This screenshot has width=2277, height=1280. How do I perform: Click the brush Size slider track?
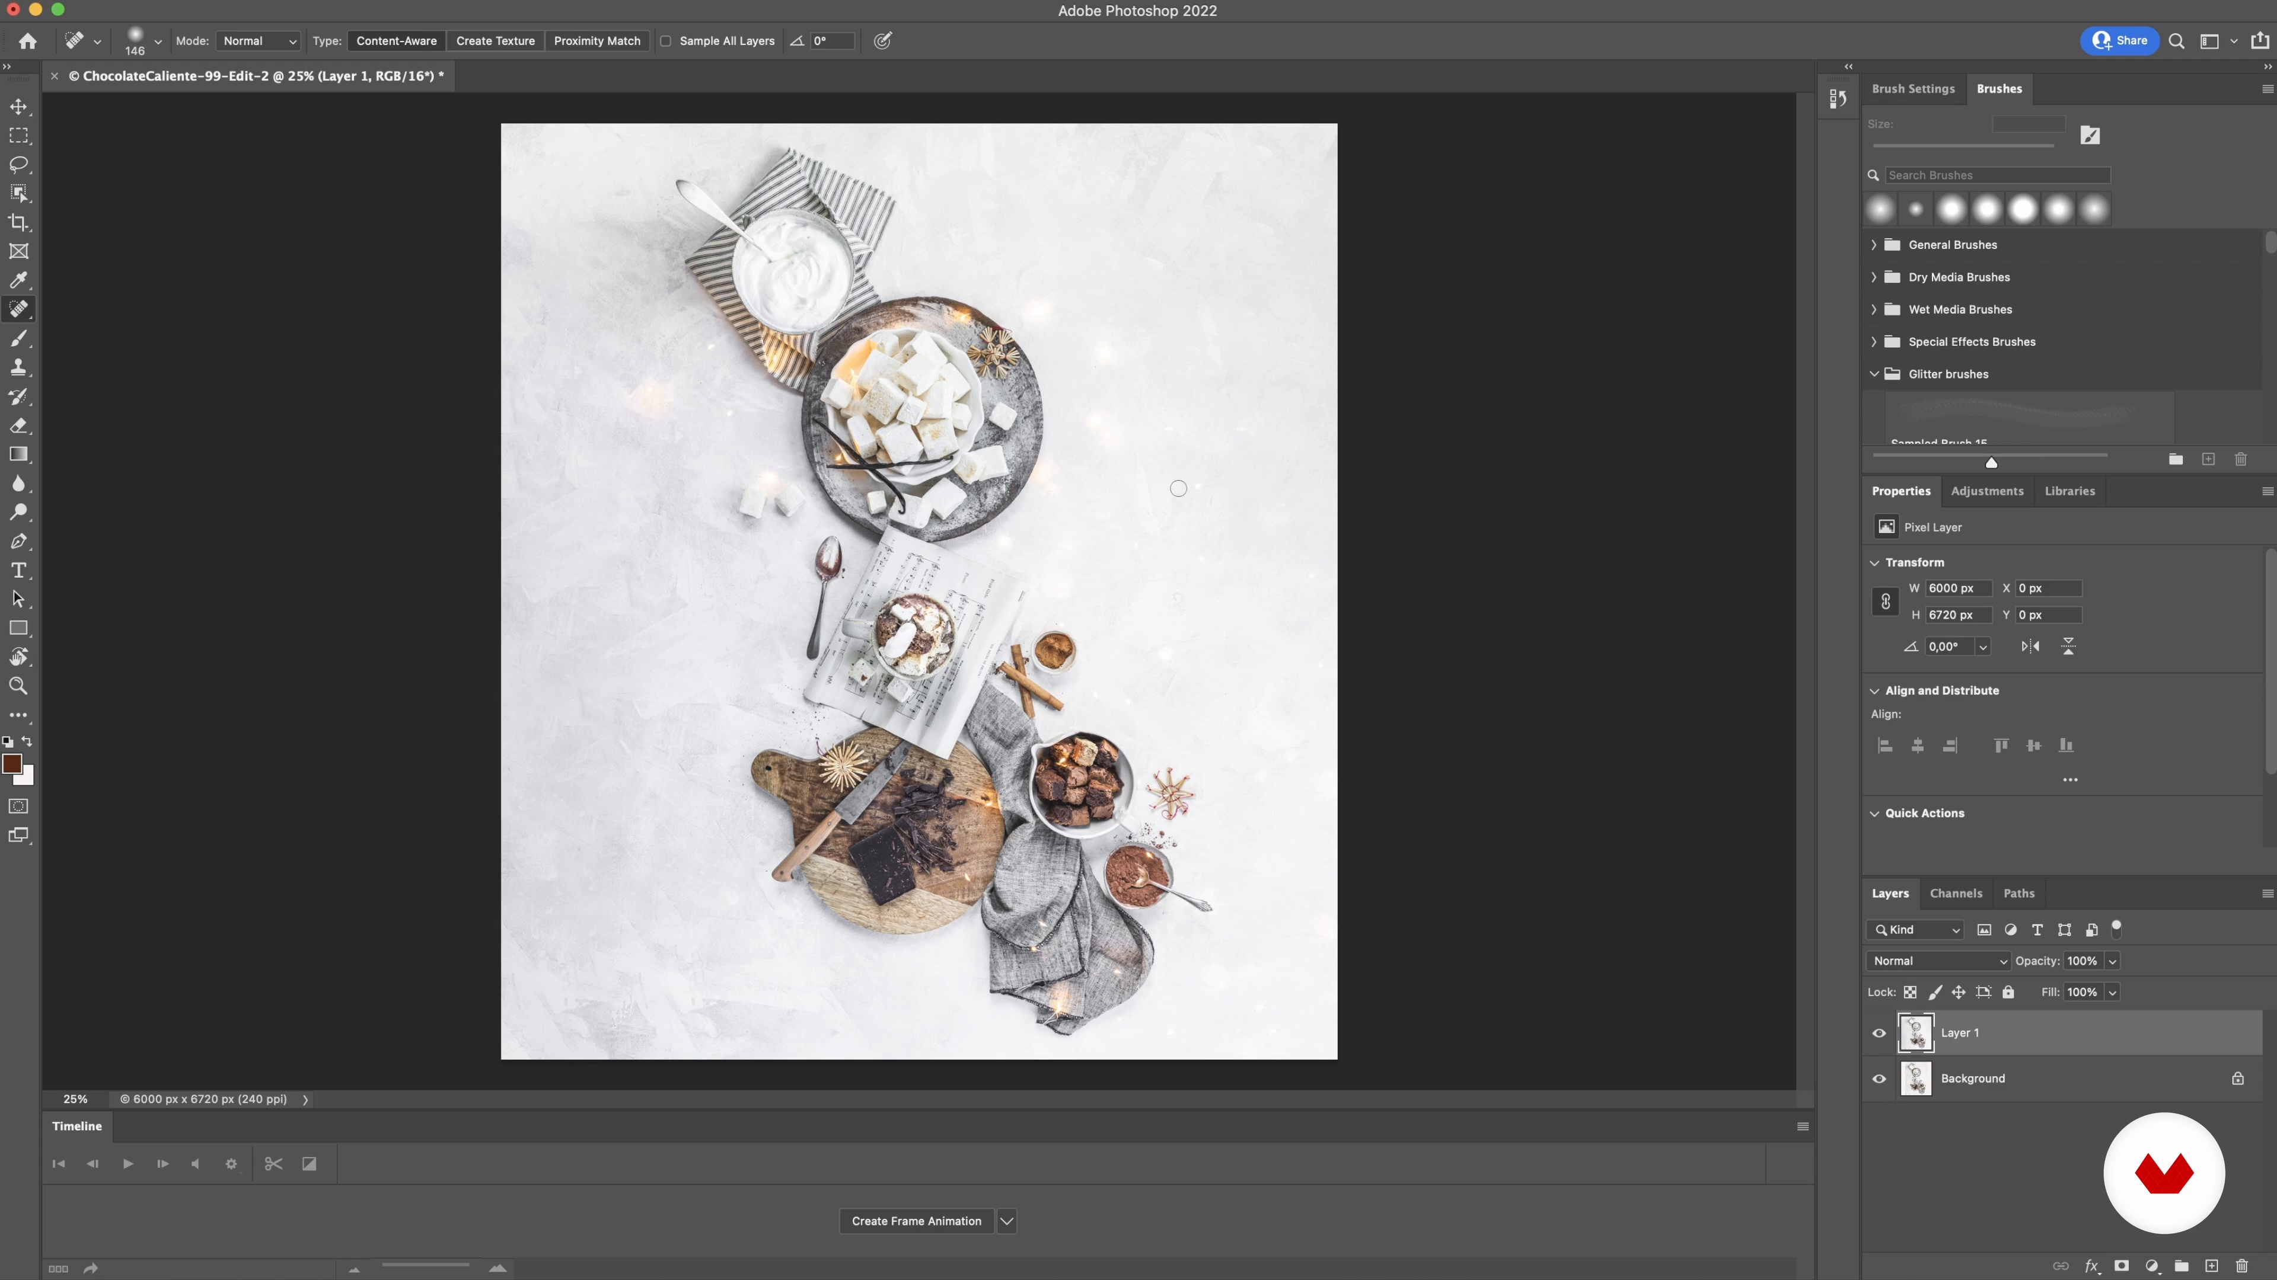coord(1962,146)
